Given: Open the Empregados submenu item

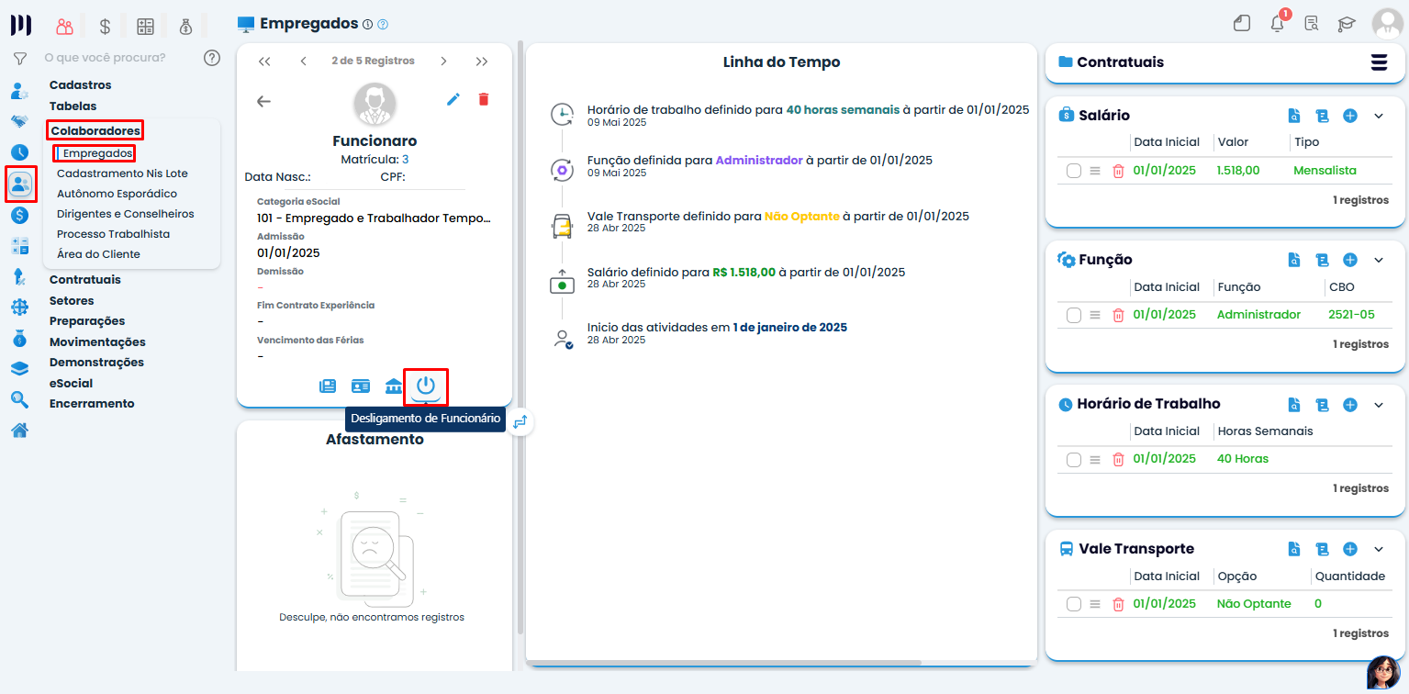Looking at the screenshot, I should 98,153.
